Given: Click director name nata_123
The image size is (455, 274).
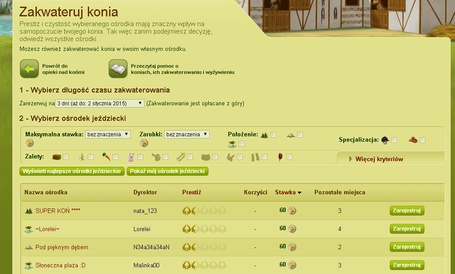Looking at the screenshot, I should pos(145,211).
